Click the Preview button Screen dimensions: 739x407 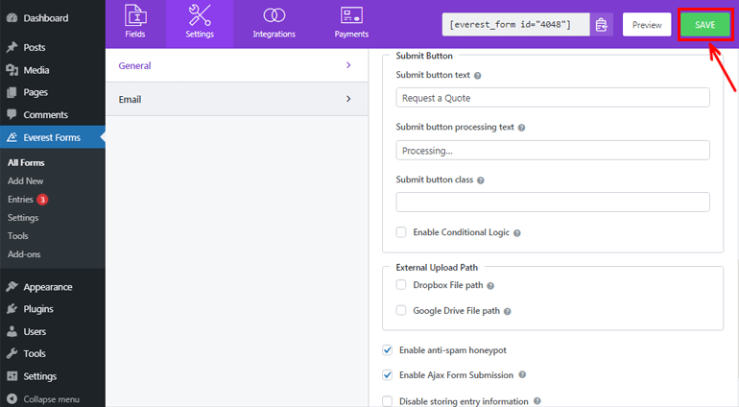[x=647, y=25]
